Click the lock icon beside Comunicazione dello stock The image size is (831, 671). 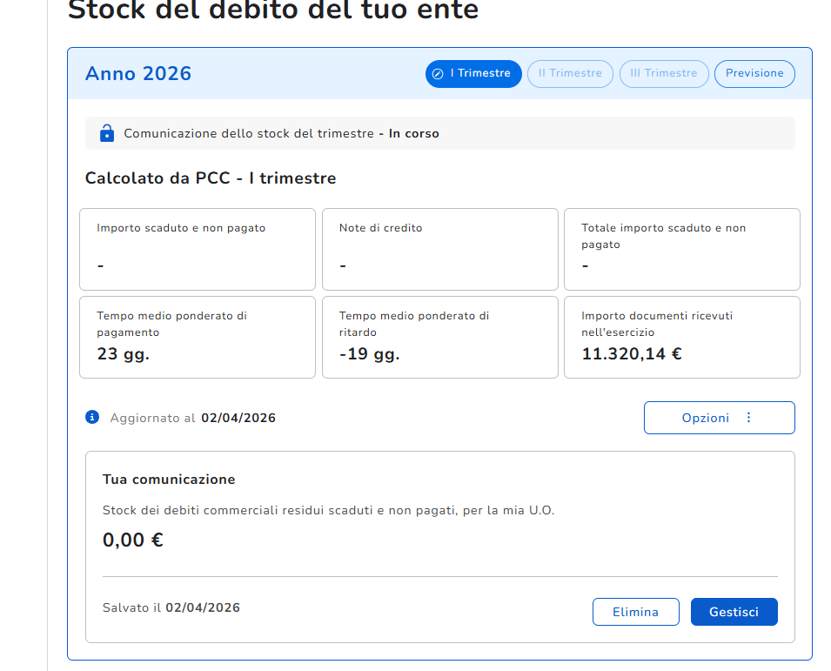[x=107, y=133]
